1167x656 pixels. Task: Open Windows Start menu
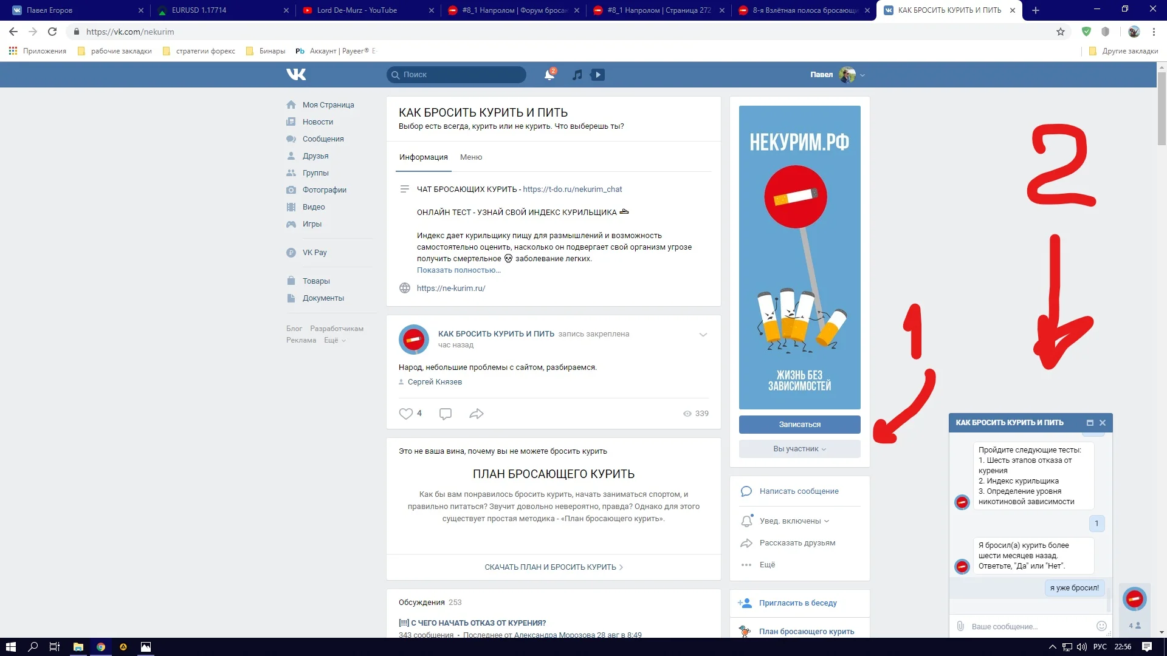click(10, 647)
